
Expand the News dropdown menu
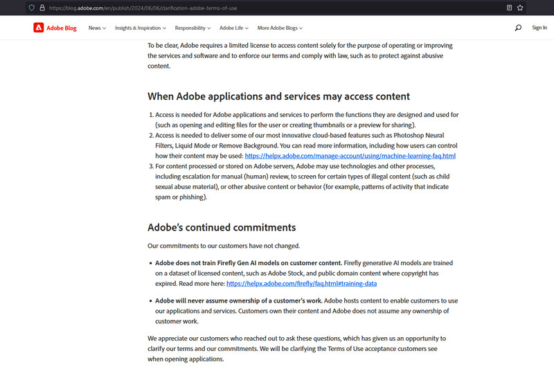tap(97, 28)
